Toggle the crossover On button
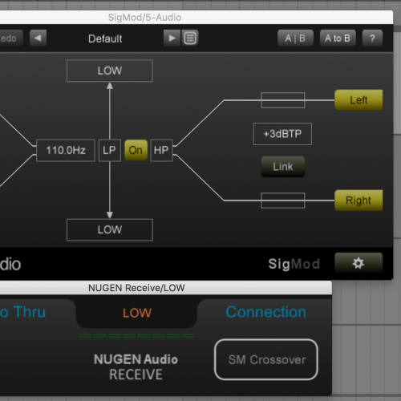401x401 pixels. (x=136, y=150)
